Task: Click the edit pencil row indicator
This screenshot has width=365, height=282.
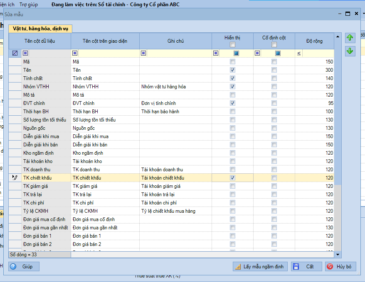Action: (15, 178)
